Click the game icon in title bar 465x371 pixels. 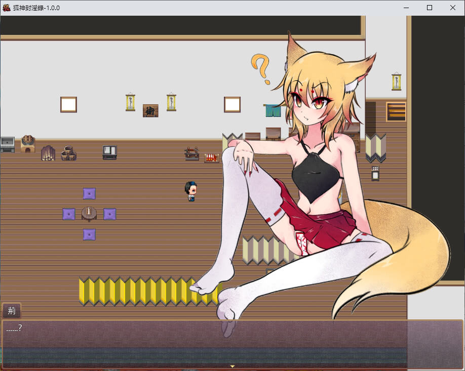(7, 8)
